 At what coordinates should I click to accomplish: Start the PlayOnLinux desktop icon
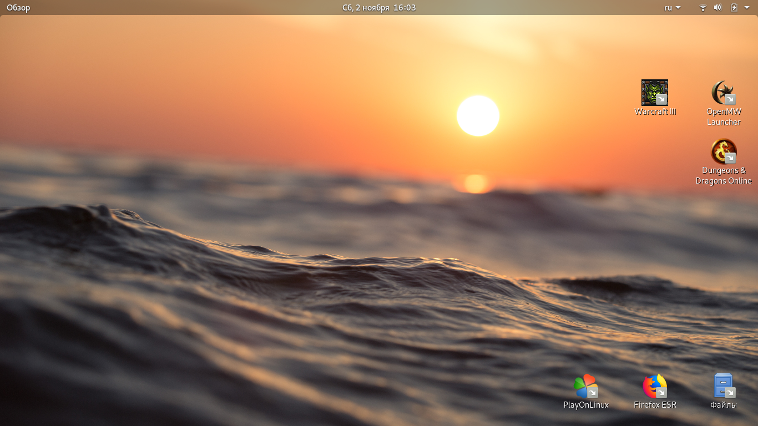pyautogui.click(x=586, y=386)
